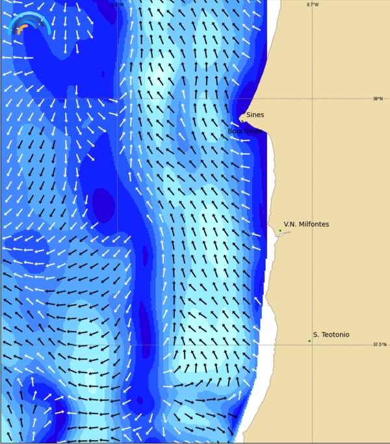The image size is (390, 444).
Task: Click the V.N. Milfontes green marker dot
Action: [280, 231]
